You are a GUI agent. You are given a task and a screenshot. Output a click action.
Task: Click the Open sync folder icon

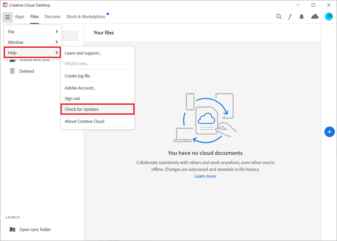tap(12, 229)
